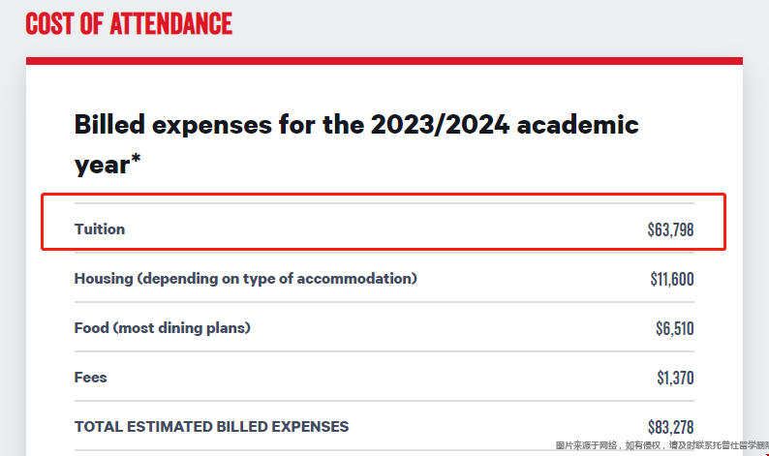The image size is (769, 456).
Task: Click the Cost of Attendance heading
Action: tap(129, 24)
